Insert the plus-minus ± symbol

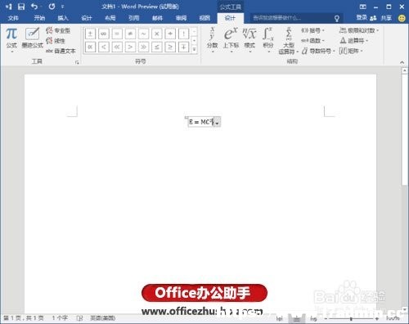point(90,34)
